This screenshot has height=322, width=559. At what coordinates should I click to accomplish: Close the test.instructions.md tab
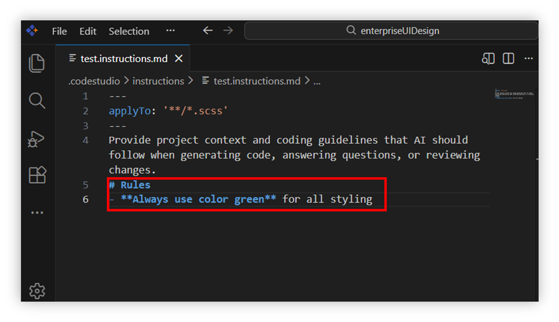click(x=179, y=59)
